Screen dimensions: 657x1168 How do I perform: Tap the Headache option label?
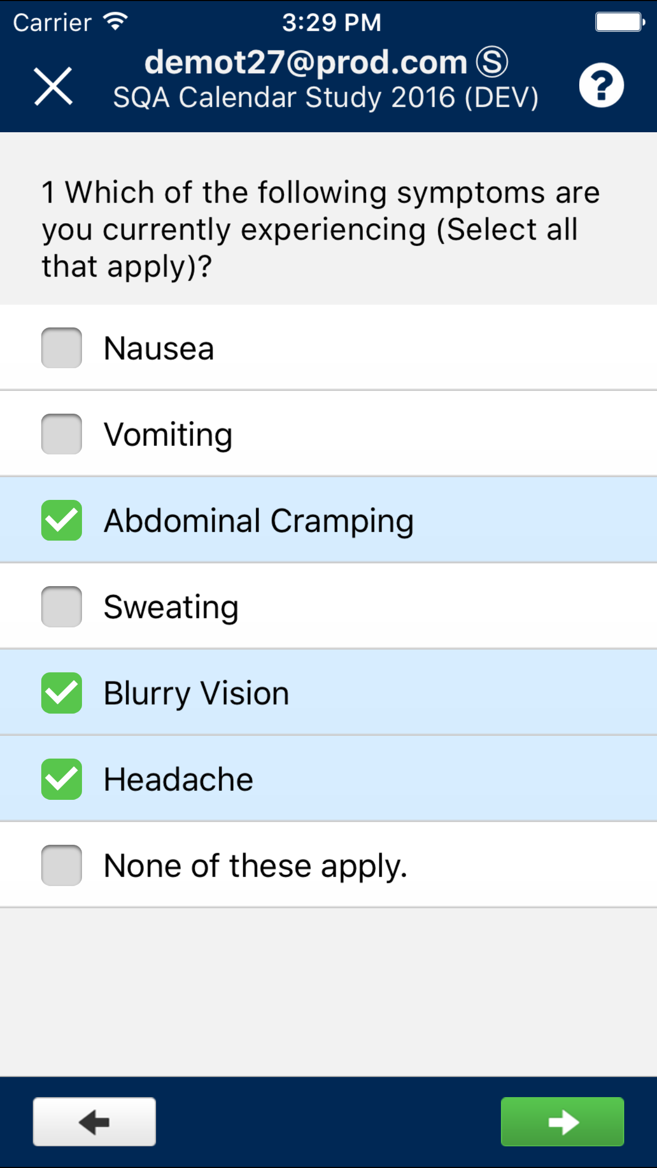click(x=179, y=780)
